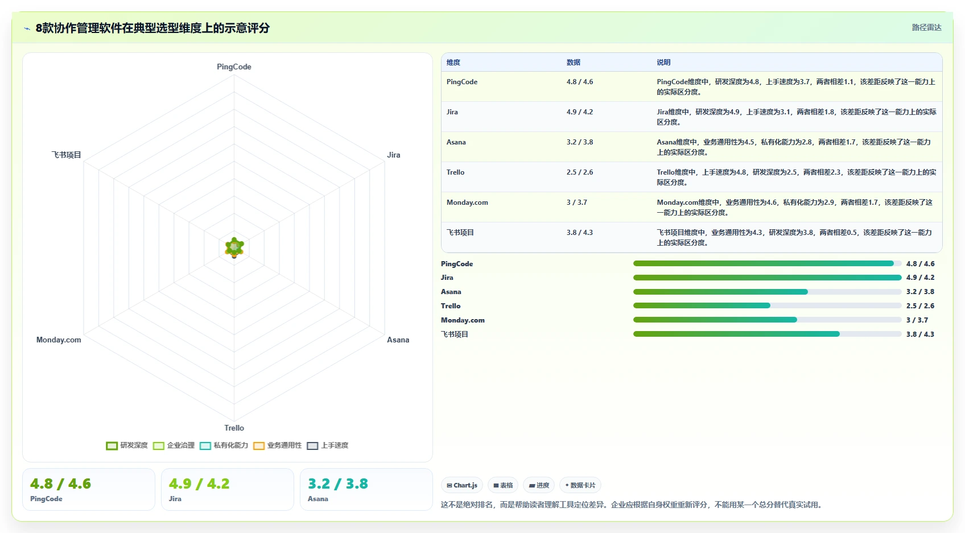Screen dimensions: 965x533
Task: Click the PingCode label in the progress list
Action: [457, 264]
